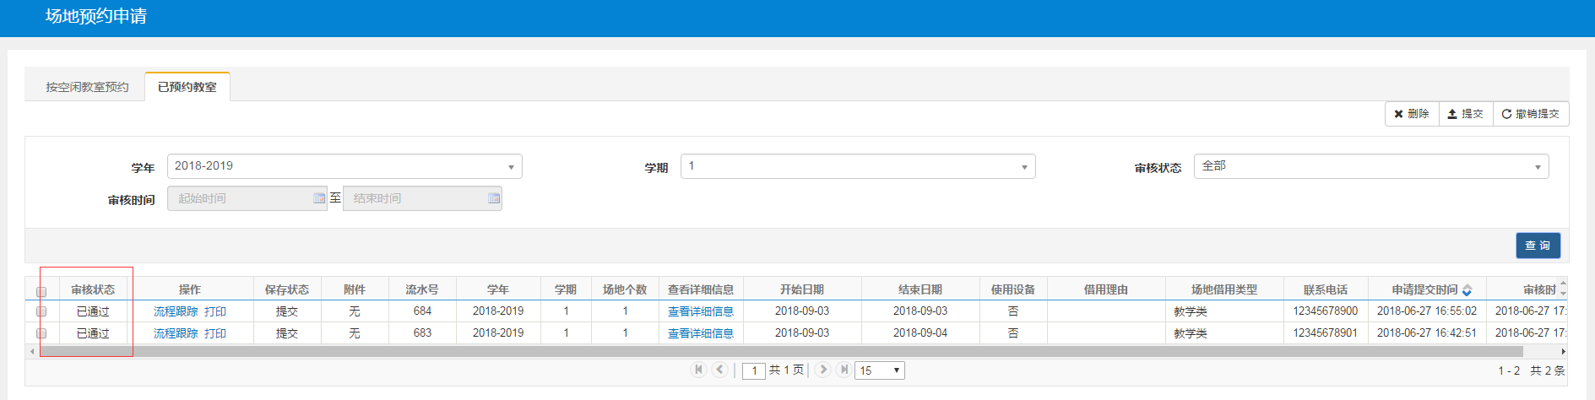Expand the 学期 semester dropdown
1595x400 pixels.
tap(857, 166)
